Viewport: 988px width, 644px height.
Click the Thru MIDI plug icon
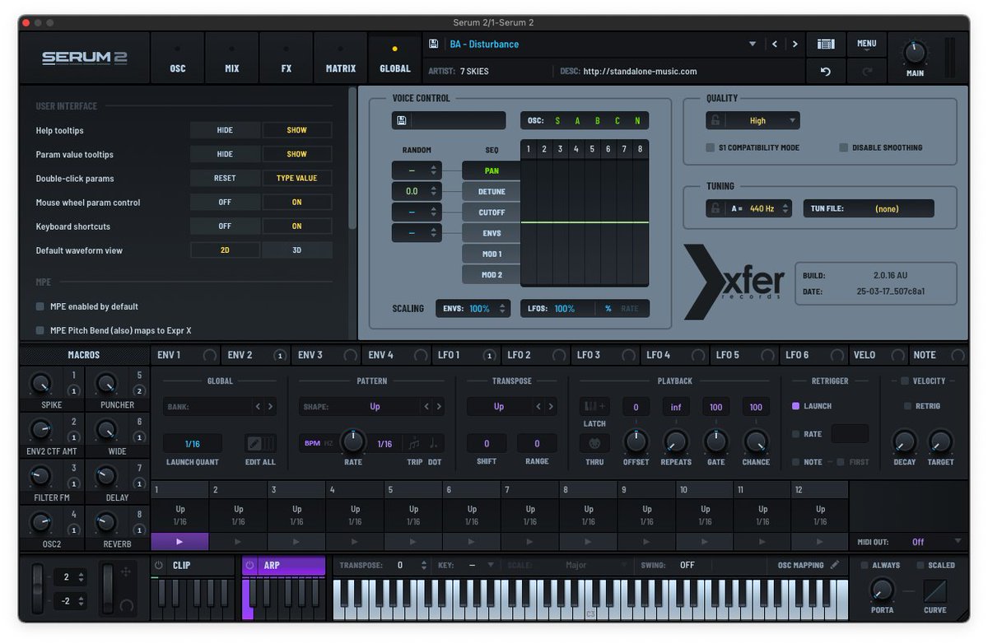coord(594,443)
